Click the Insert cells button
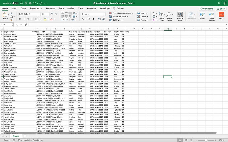Image resolution: width=228 pixels, height=142 pixels. pyautogui.click(x=142, y=13)
